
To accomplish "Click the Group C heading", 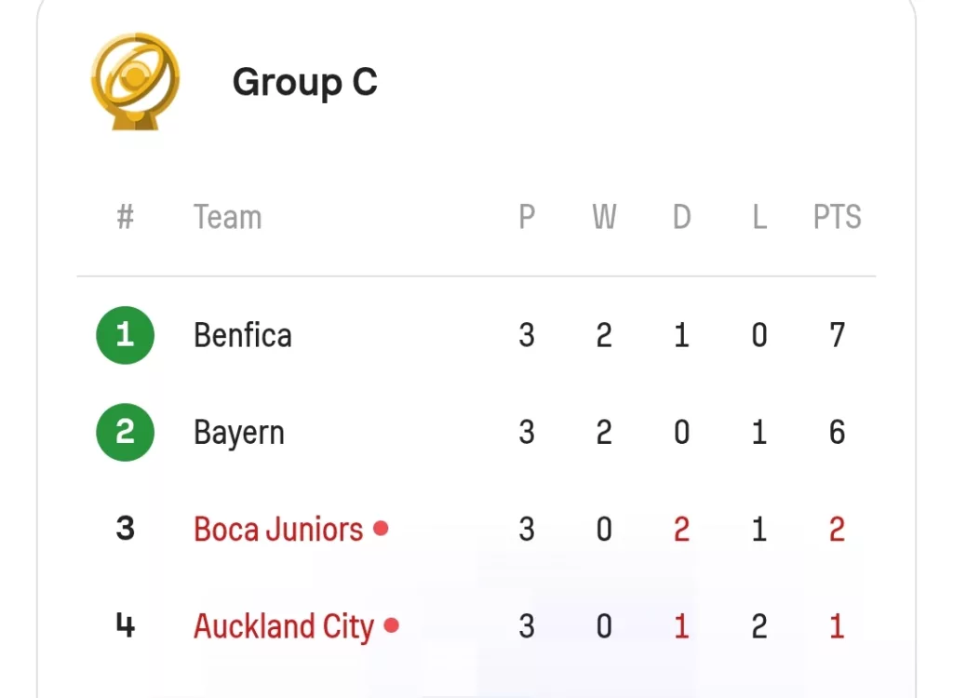I will point(305,83).
